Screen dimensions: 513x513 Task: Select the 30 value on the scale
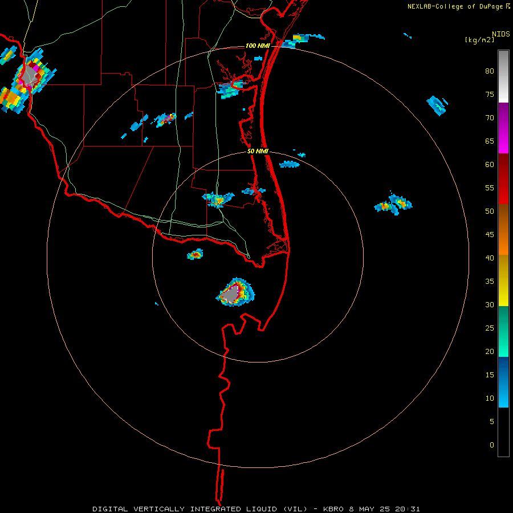[490, 304]
